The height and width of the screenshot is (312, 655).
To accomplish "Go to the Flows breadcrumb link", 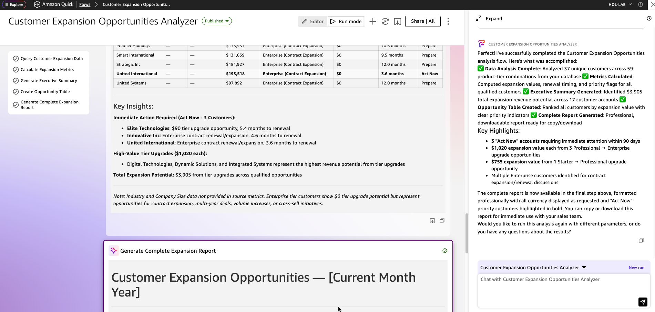I will [85, 4].
